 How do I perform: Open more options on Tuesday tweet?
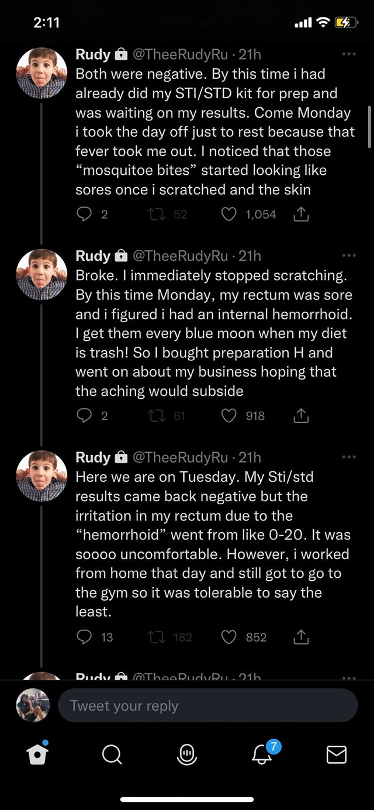click(x=349, y=457)
